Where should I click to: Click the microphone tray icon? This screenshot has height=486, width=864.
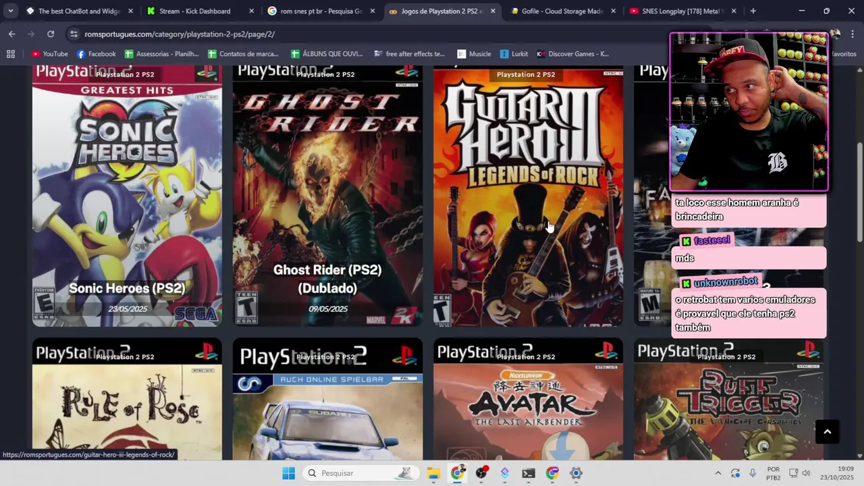click(x=753, y=473)
